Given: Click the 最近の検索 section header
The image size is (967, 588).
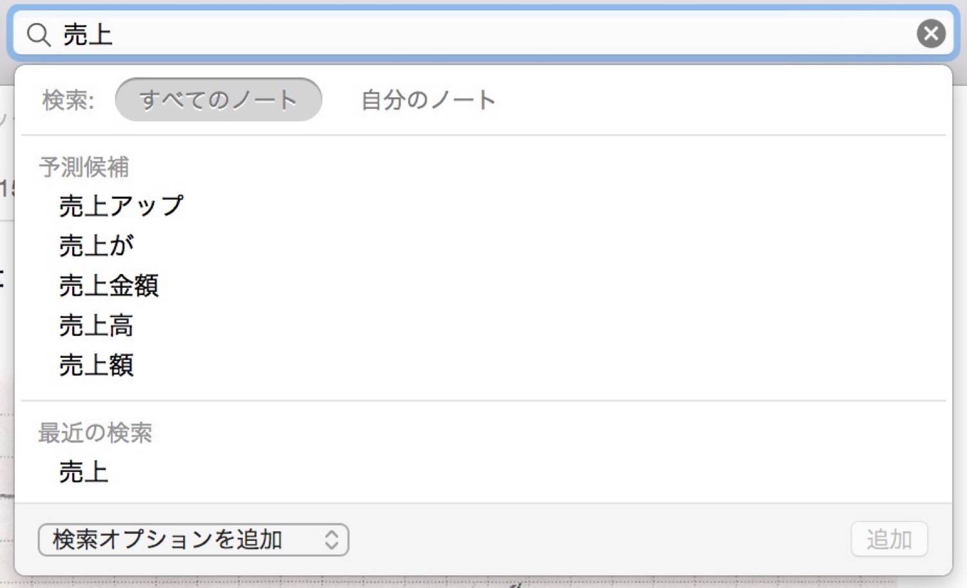Looking at the screenshot, I should (95, 433).
